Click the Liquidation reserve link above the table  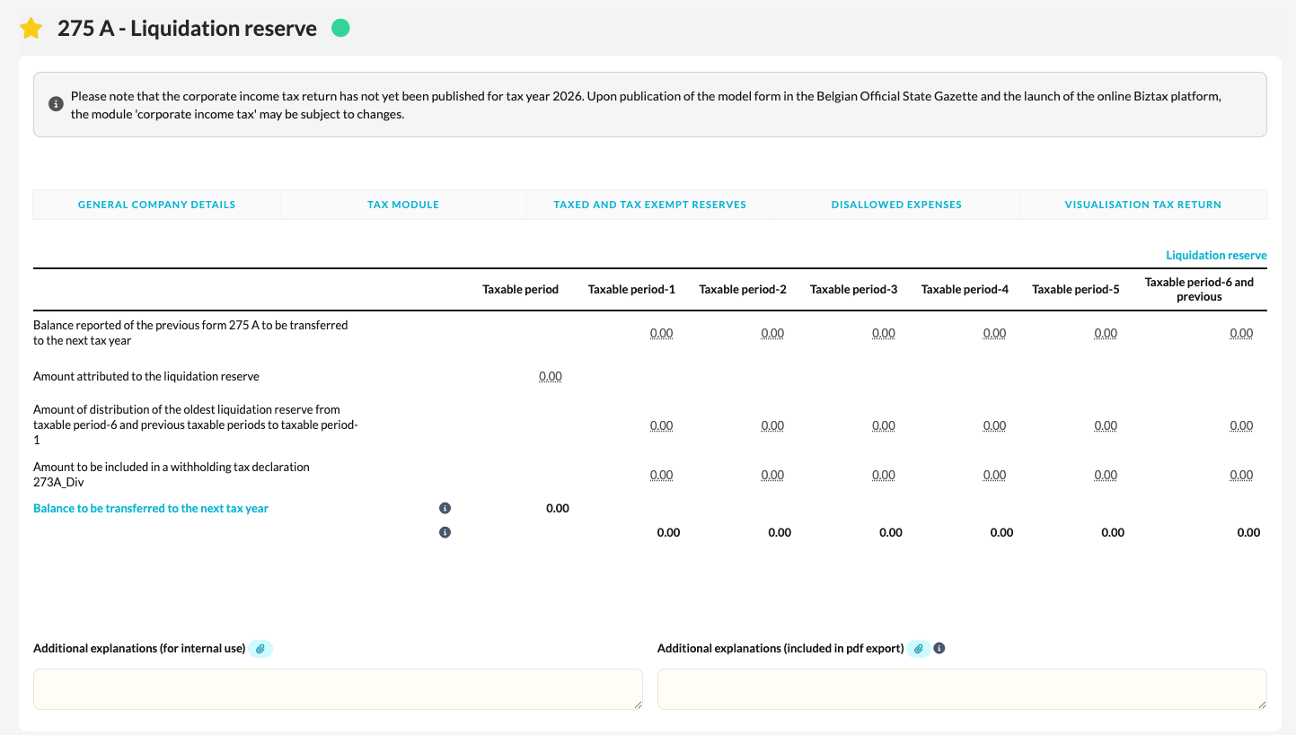tap(1216, 256)
